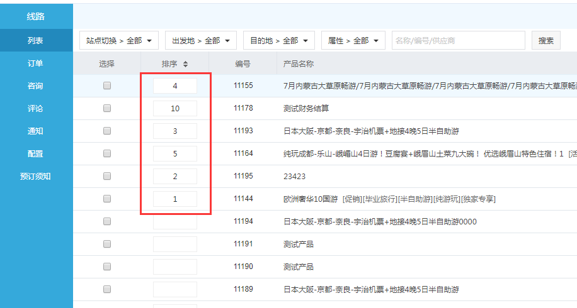Open 预订须知 in the sidebar
Image resolution: width=577 pixels, height=308 pixels.
point(36,176)
